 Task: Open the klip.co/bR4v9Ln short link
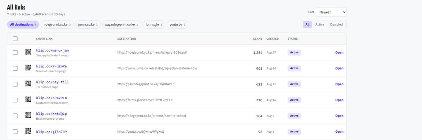click(x=51, y=98)
